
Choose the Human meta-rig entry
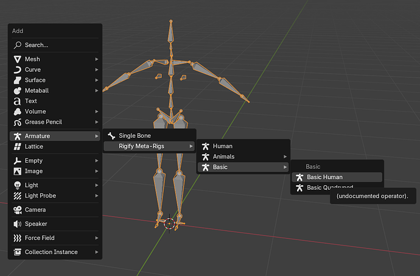(x=243, y=146)
